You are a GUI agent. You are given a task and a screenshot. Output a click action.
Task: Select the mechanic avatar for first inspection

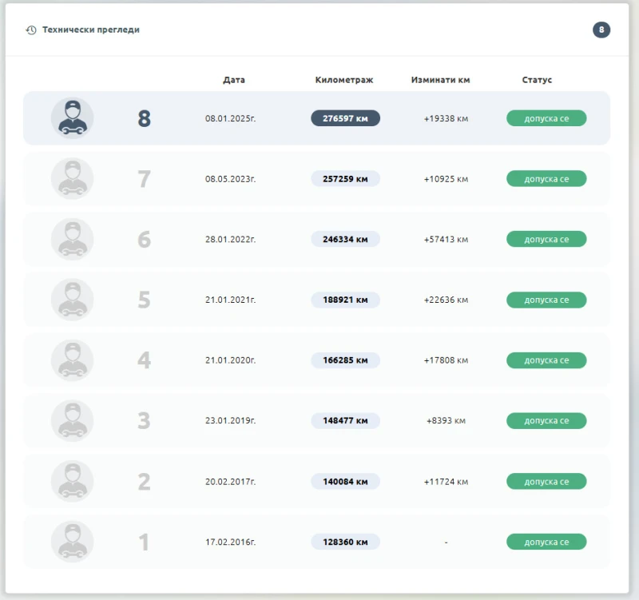click(x=72, y=542)
